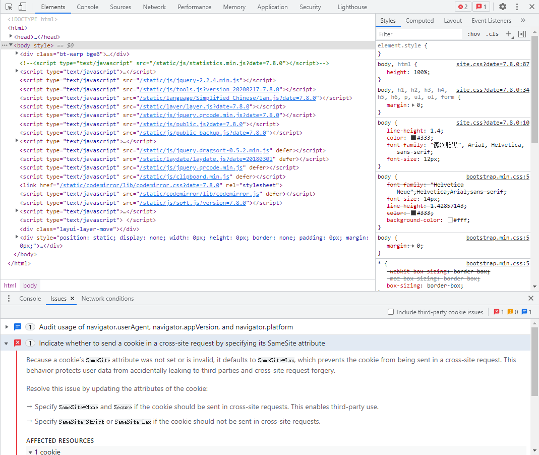
Task: Open the Network tab
Action: coord(154,7)
